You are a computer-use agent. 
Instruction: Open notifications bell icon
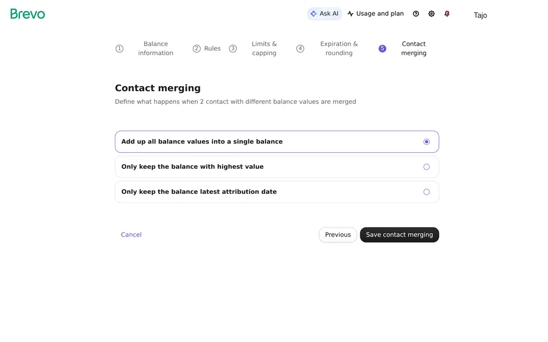pyautogui.click(x=447, y=14)
